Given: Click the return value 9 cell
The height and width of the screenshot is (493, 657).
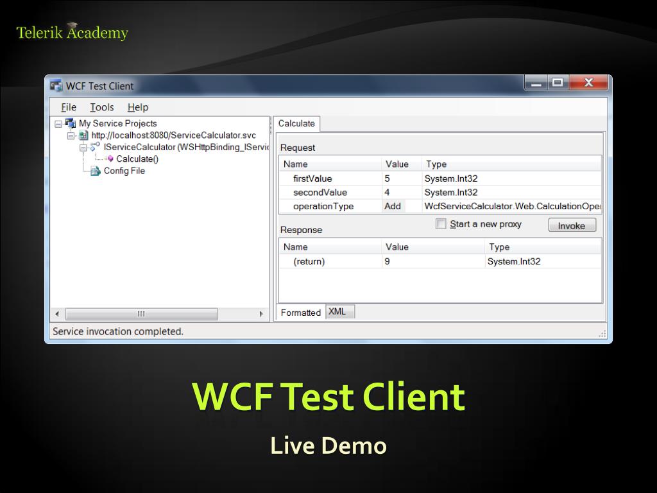Looking at the screenshot, I should coord(433,262).
